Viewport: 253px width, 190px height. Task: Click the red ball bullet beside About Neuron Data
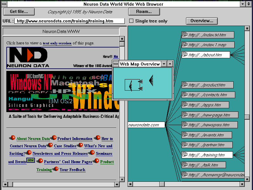pyautogui.click(x=12, y=138)
